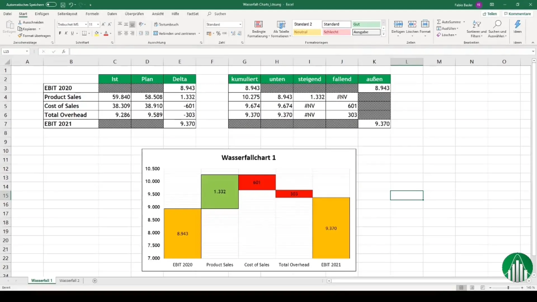The height and width of the screenshot is (302, 537).
Task: Select the Schlecht cell style
Action: 336,32
